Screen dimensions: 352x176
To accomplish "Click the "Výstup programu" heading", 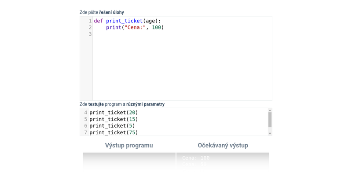I will [129, 145].
